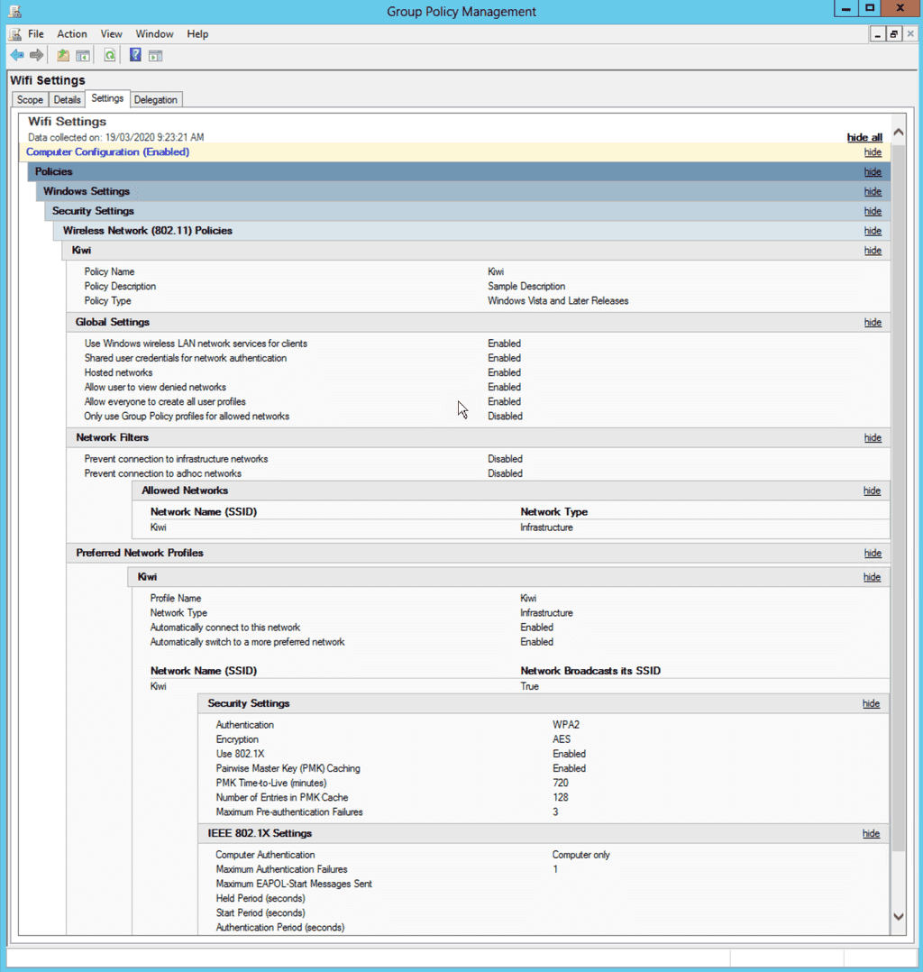Click the 'Network Broadcasts its SSID' column header
This screenshot has height=972, width=923.
[590, 671]
